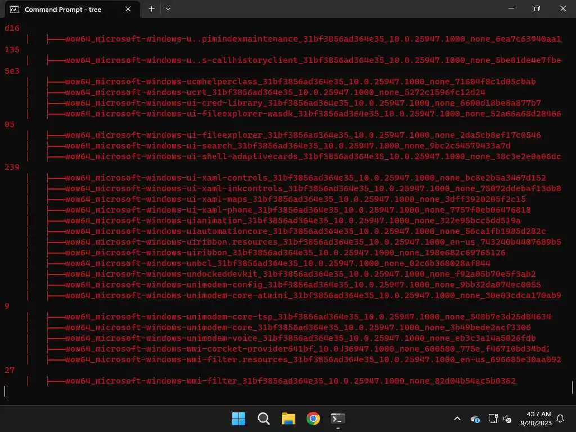Click the uianimation directory line
Screen dimensions: 576x432
click(x=292, y=220)
